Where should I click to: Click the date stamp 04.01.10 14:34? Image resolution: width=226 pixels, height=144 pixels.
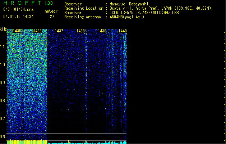(18, 17)
